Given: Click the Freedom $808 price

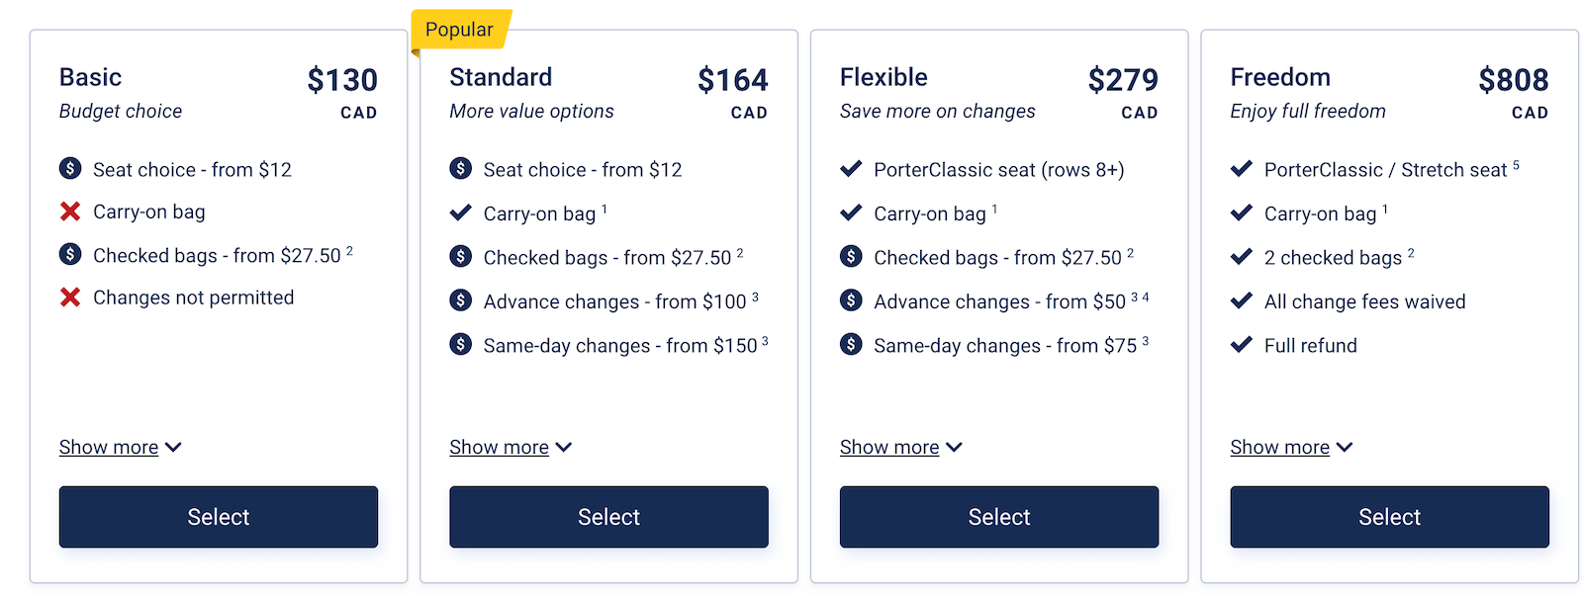Looking at the screenshot, I should [x=1513, y=80].
